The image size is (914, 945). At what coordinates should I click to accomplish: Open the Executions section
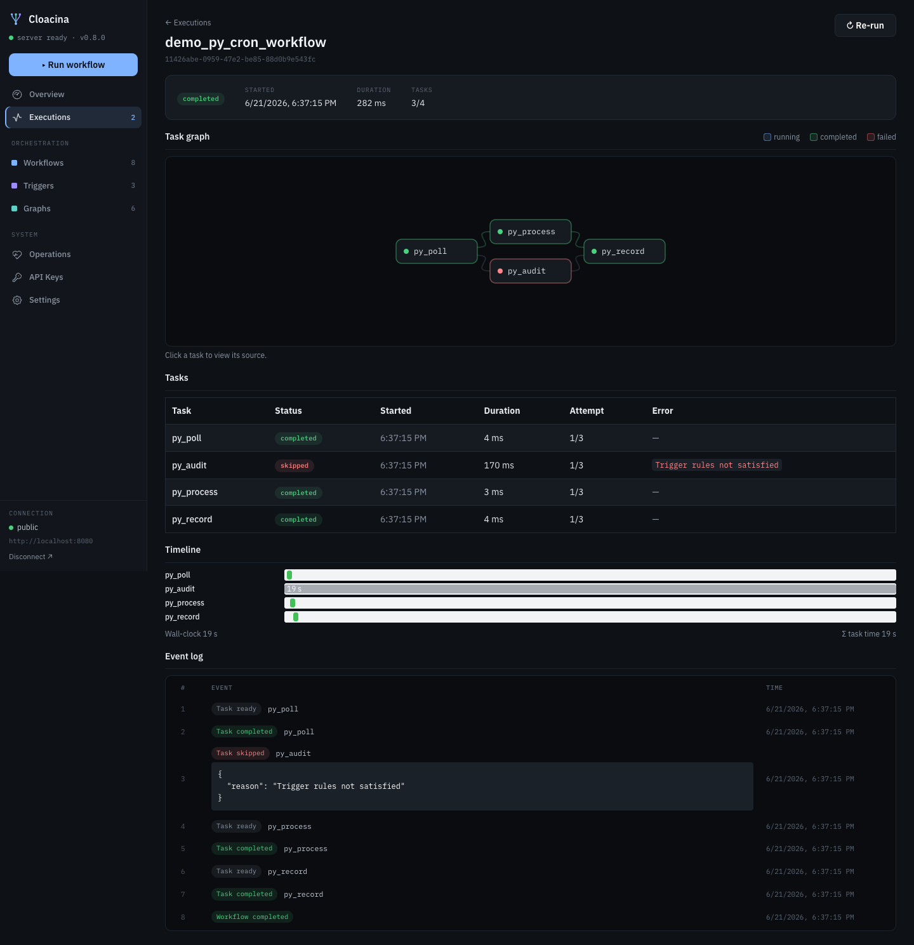point(73,117)
